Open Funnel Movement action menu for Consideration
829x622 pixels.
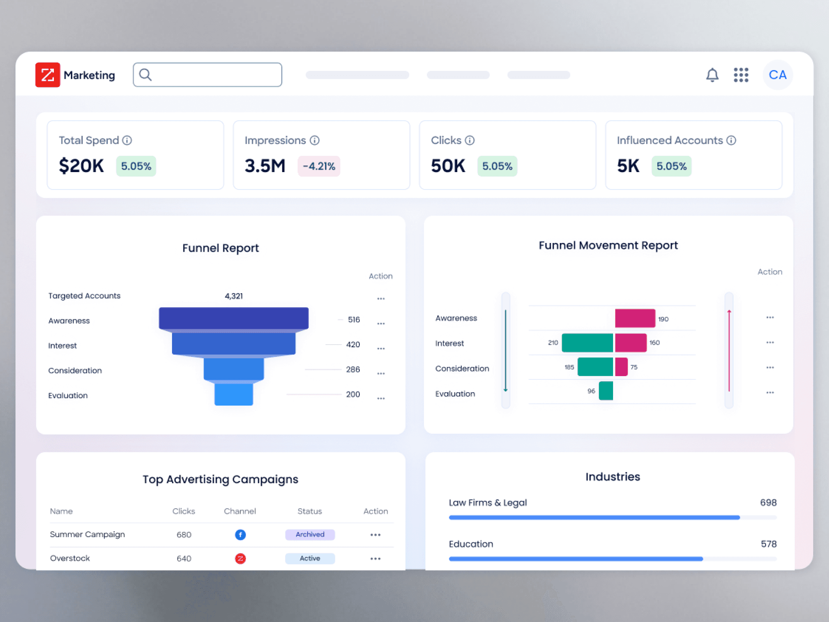coord(770,367)
